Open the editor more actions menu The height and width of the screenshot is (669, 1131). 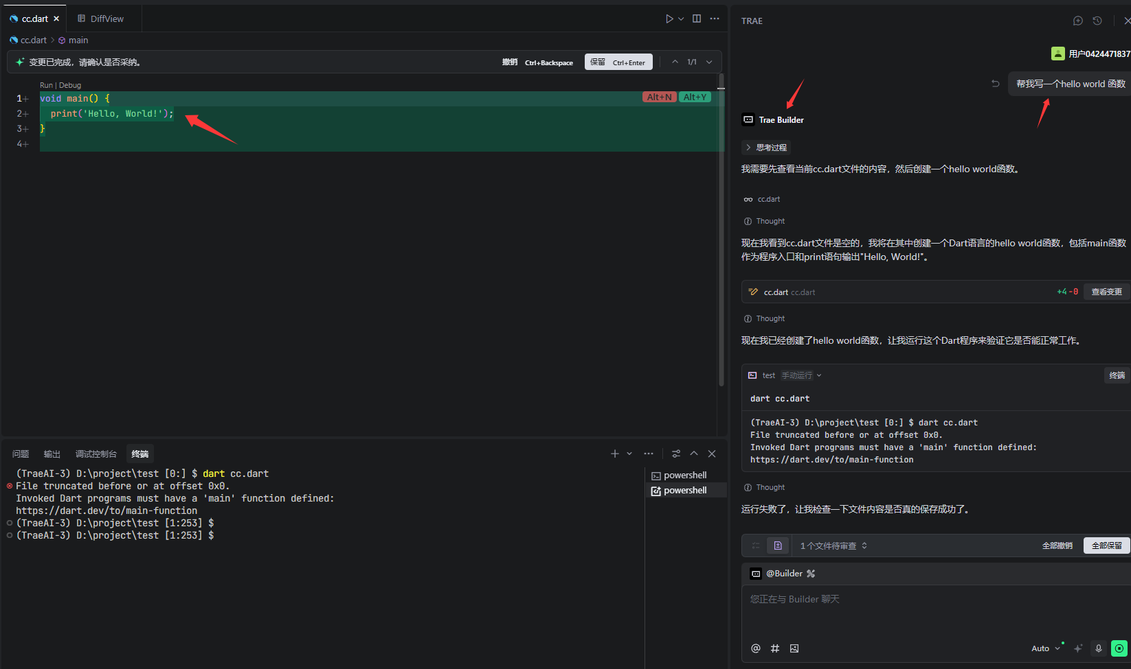(x=715, y=19)
